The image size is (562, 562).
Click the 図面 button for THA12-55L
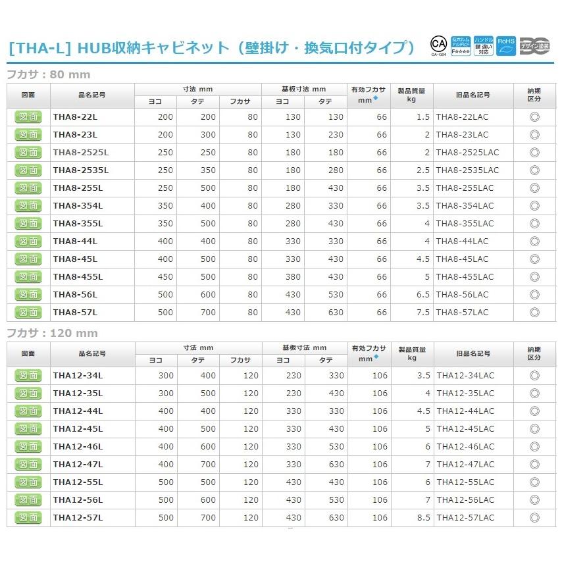pyautogui.click(x=26, y=482)
